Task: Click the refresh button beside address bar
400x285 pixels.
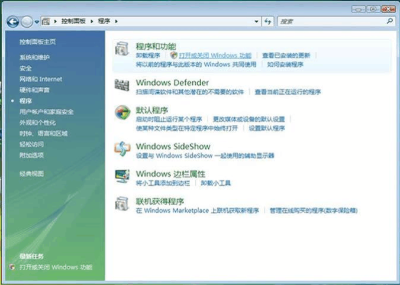Action: click(x=268, y=21)
